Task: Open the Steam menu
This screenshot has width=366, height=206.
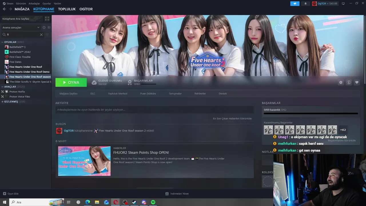Action: 8,3
